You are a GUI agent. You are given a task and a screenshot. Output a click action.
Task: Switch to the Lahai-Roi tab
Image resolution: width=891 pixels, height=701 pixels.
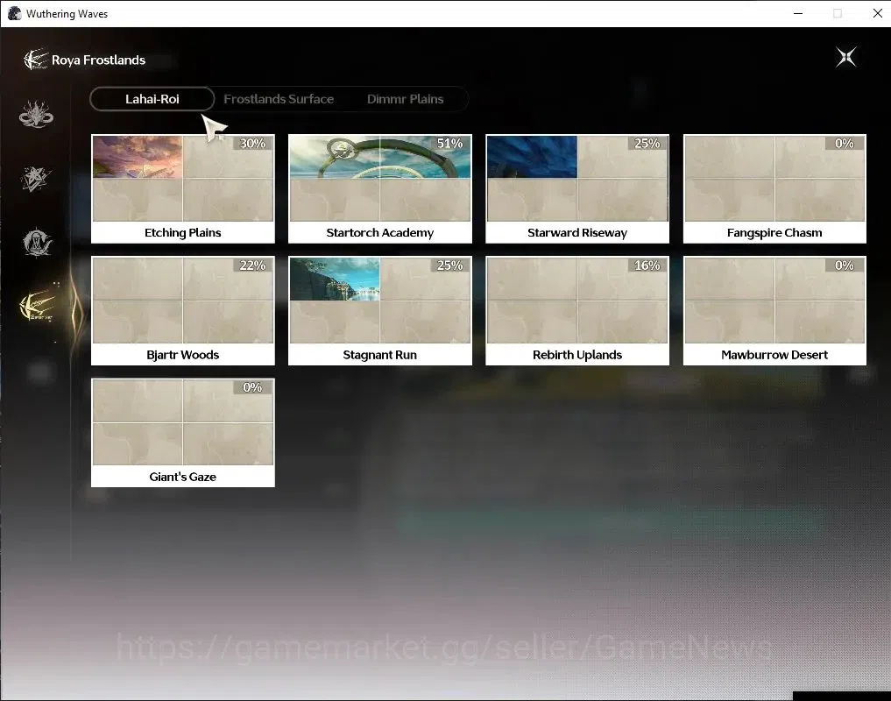[152, 99]
